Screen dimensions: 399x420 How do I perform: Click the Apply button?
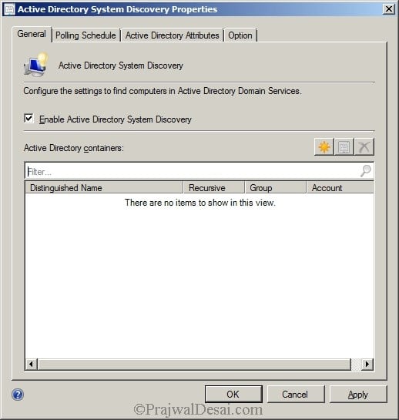pos(358,394)
